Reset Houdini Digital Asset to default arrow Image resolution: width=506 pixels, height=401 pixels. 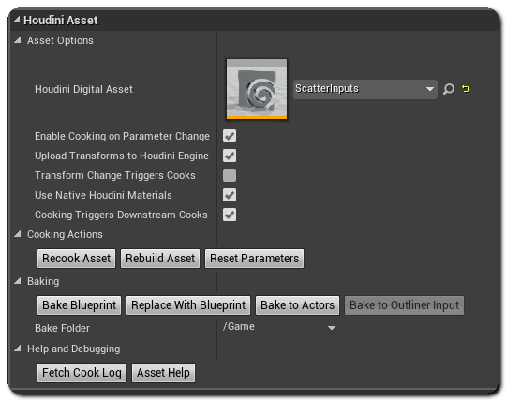coord(466,89)
